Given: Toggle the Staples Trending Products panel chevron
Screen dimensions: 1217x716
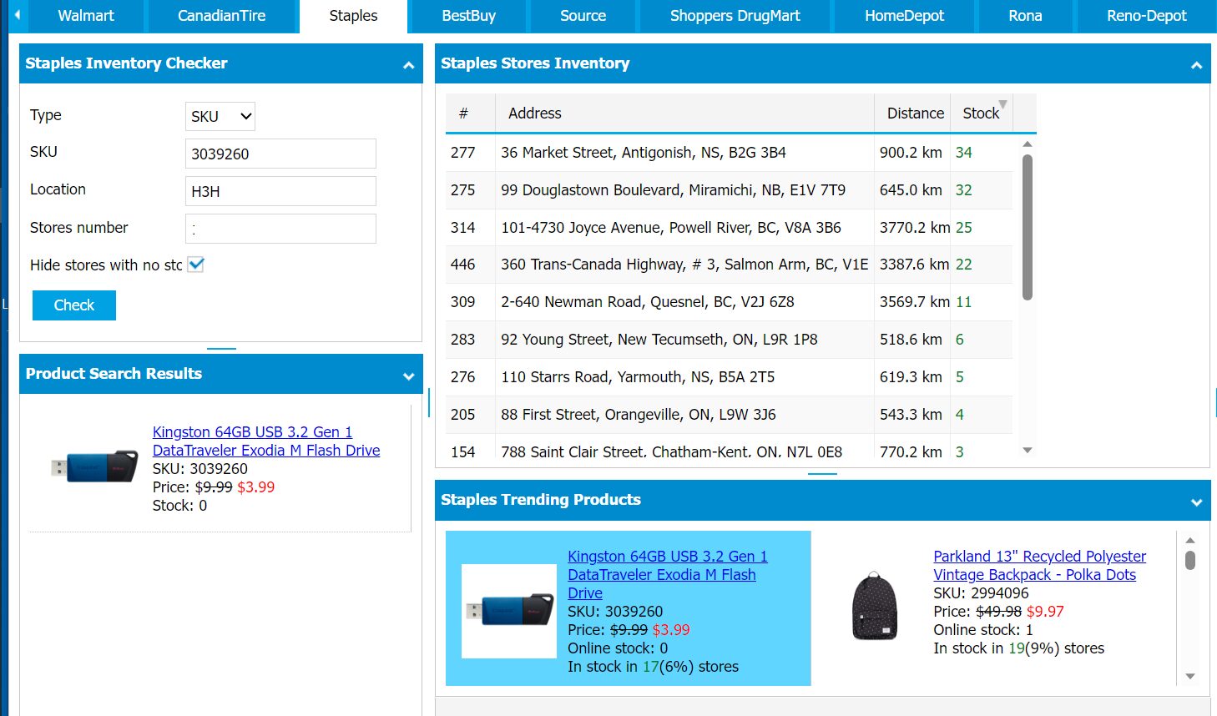Looking at the screenshot, I should (x=1196, y=502).
